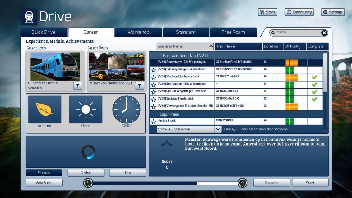Switch to the Quick Drive tab
Screen dimensions: 352x198
pos(44,32)
